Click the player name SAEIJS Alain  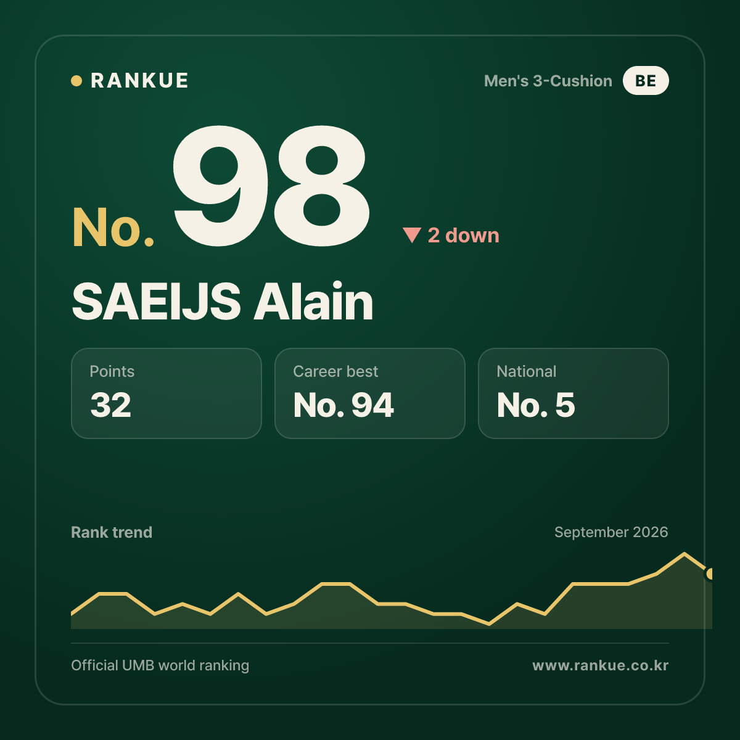[223, 302]
